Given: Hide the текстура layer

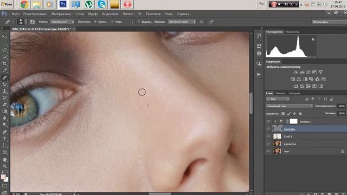Looking at the screenshot, I should pyautogui.click(x=268, y=129).
